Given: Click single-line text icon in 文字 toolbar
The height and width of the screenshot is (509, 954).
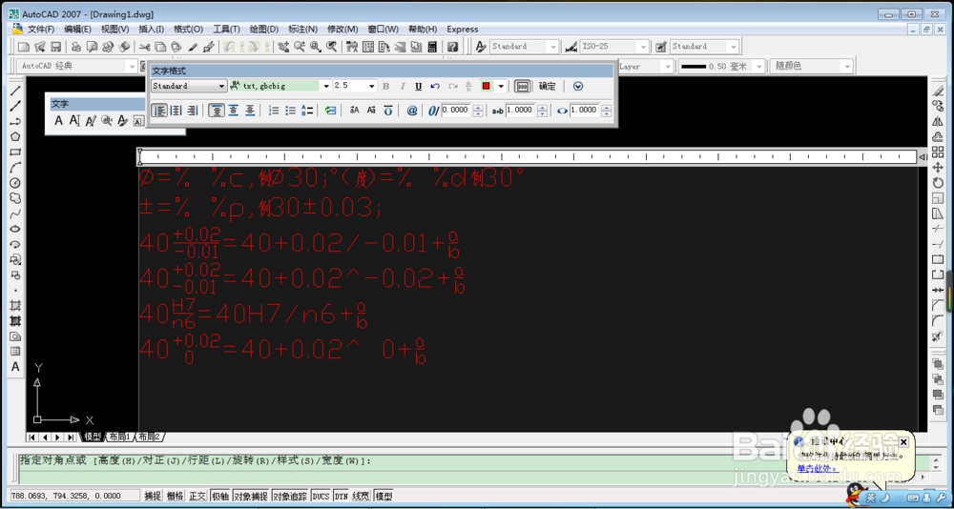Looking at the screenshot, I should click(74, 120).
